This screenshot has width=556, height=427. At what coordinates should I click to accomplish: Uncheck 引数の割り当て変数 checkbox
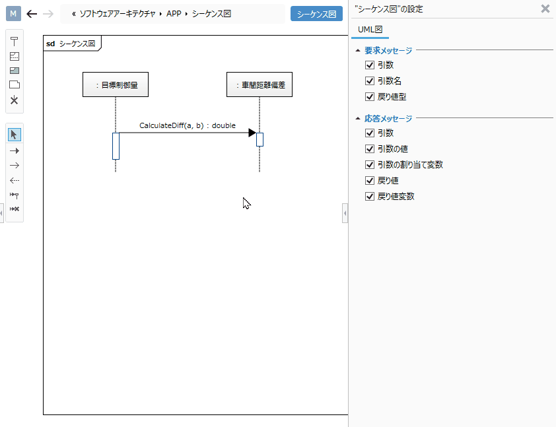pos(370,165)
